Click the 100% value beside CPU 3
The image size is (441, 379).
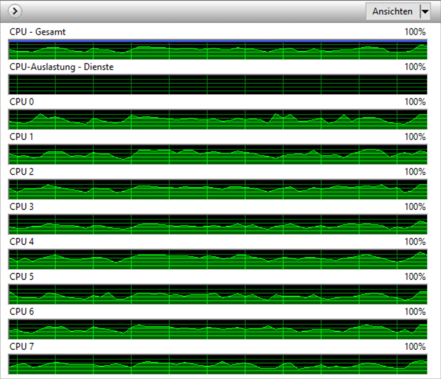[415, 207]
